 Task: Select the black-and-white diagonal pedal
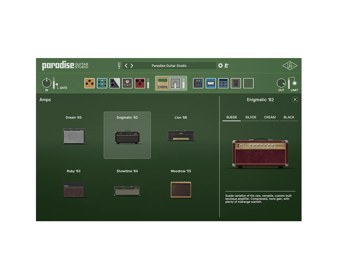click(115, 83)
